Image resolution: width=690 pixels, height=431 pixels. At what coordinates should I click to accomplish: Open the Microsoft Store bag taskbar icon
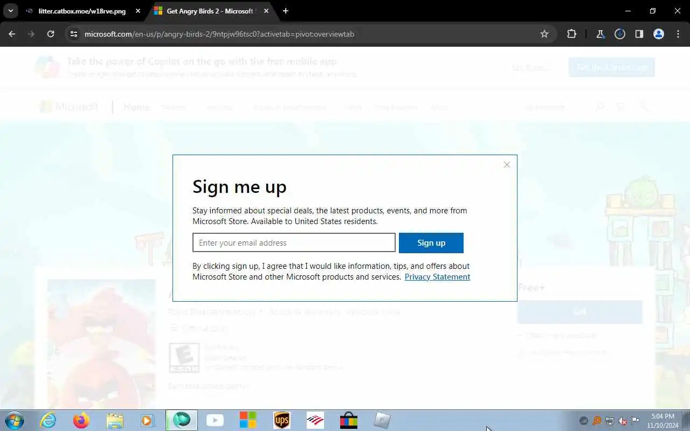coord(349,420)
